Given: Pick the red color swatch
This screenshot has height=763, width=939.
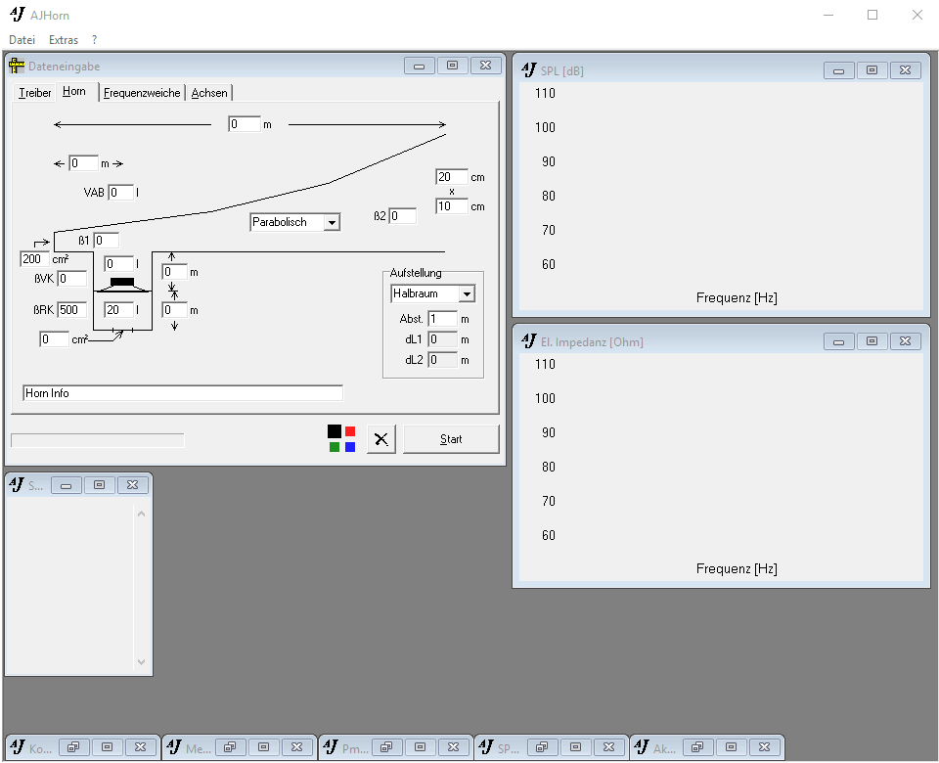Looking at the screenshot, I should (x=350, y=431).
